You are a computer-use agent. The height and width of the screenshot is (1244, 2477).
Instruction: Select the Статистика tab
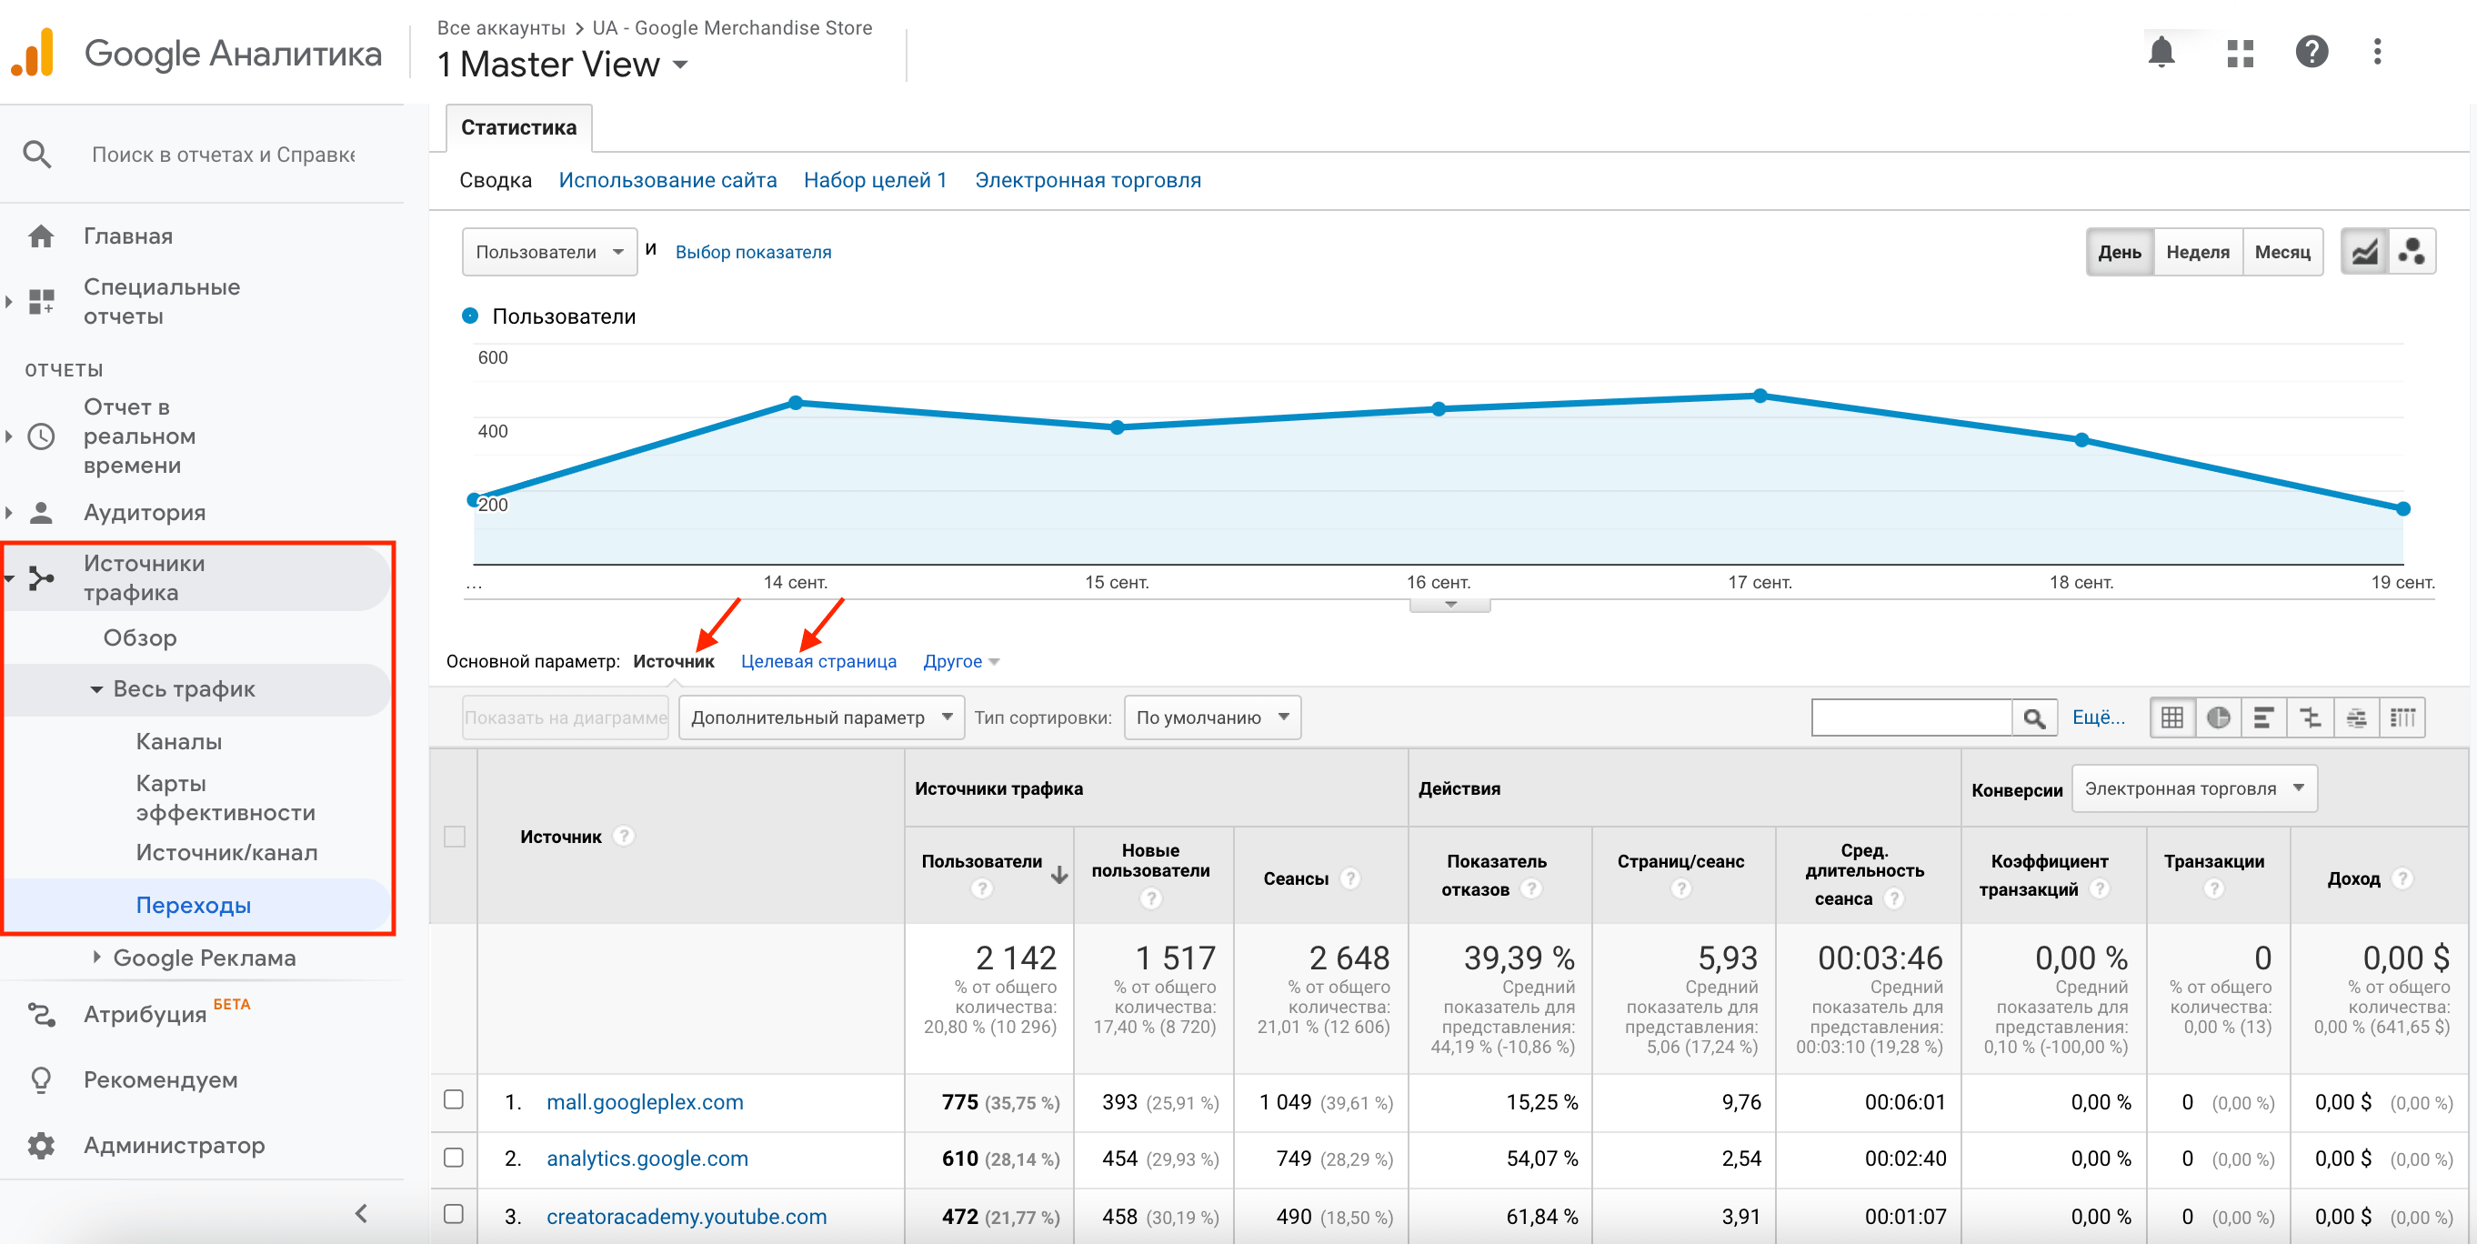coord(518,128)
